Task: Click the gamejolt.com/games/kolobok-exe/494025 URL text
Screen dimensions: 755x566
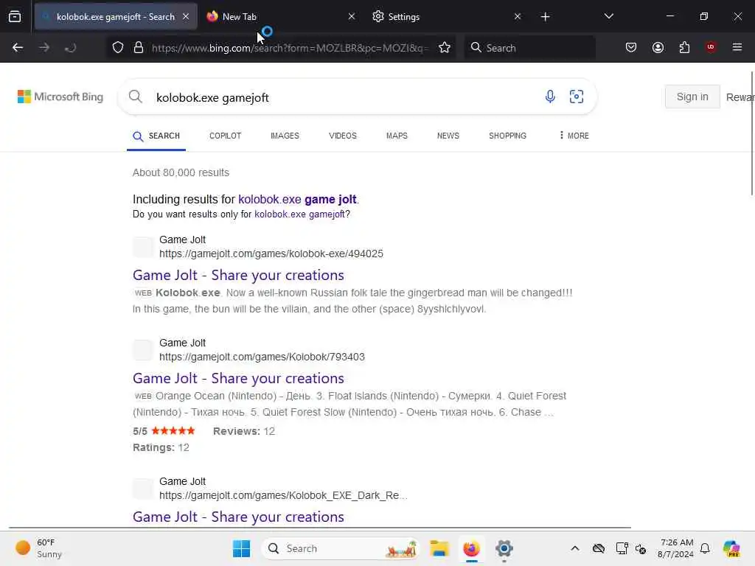Action: tap(271, 254)
